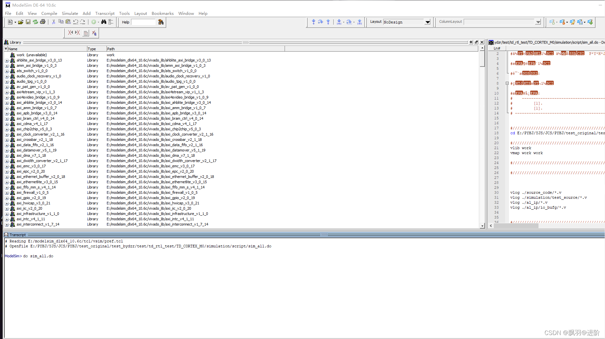This screenshot has height=339, width=605.
Task: Expand axi_gpio_v2_0_19 library node
Action: pos(7,198)
